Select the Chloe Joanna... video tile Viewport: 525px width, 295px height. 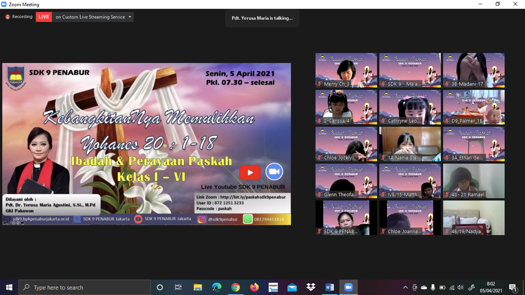[x=410, y=218]
